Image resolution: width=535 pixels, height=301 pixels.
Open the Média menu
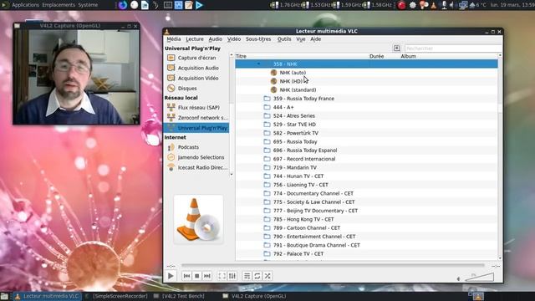coord(174,39)
